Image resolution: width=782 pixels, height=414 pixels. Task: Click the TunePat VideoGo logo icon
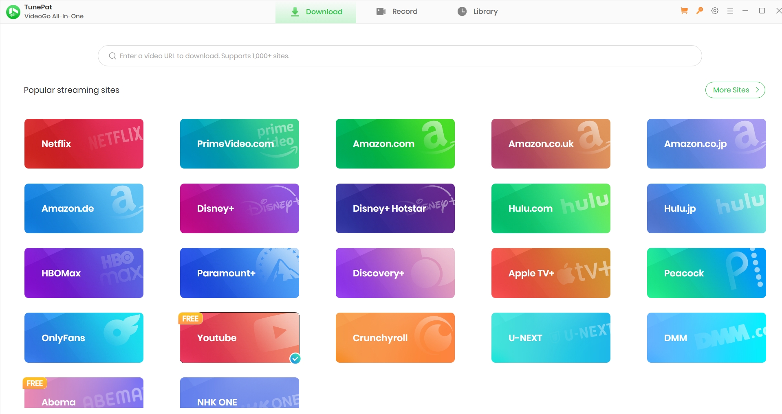point(13,12)
